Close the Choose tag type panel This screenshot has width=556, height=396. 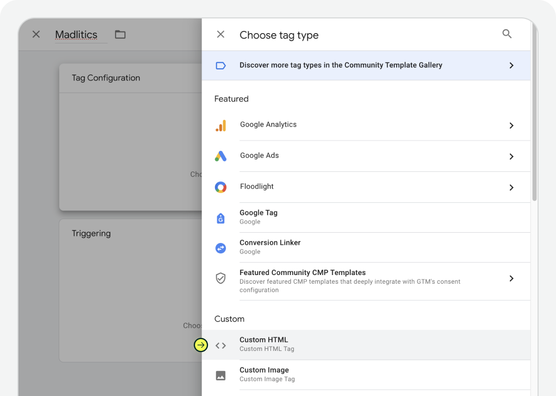pos(220,34)
